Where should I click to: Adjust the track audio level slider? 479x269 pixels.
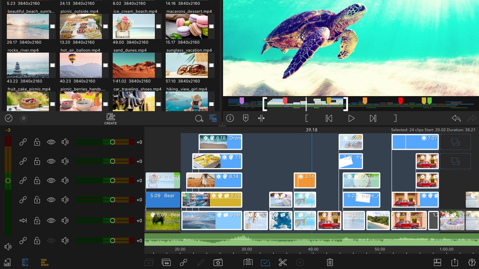point(113,141)
